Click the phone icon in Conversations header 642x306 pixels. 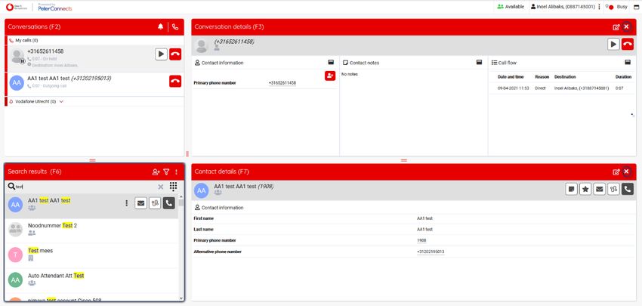click(x=175, y=27)
